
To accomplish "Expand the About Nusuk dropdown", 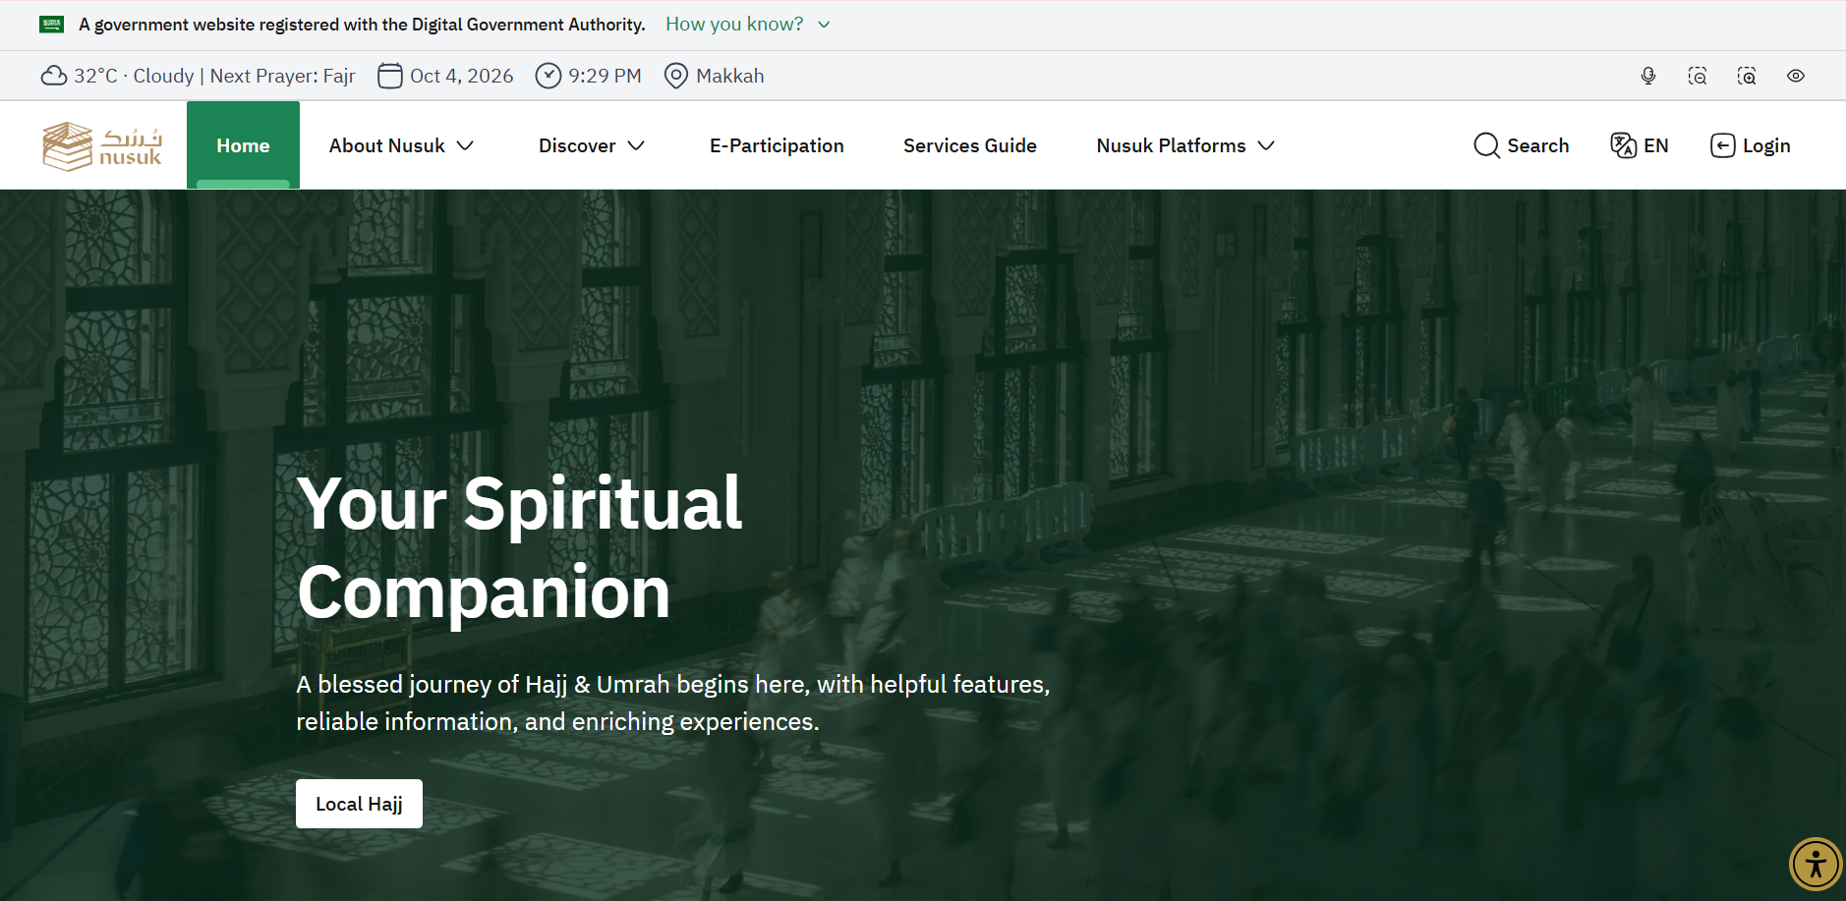I will click(402, 145).
